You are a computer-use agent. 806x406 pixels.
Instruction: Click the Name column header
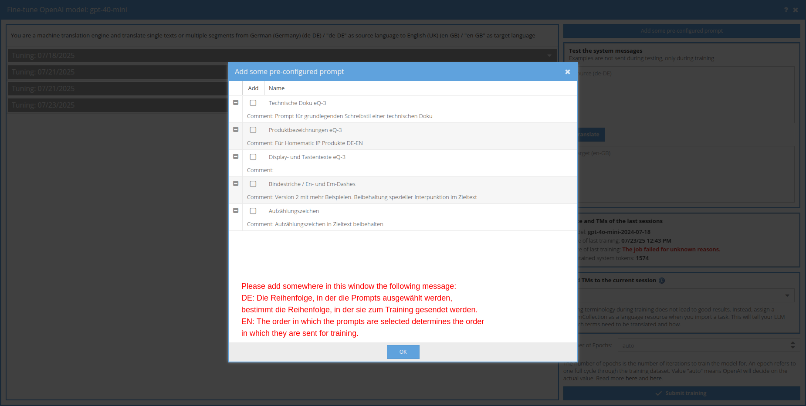pos(277,88)
